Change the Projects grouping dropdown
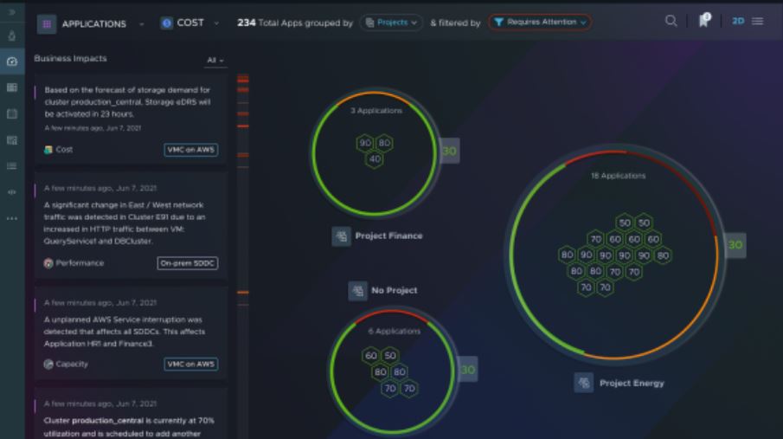Image resolution: width=783 pixels, height=439 pixels. tap(391, 23)
